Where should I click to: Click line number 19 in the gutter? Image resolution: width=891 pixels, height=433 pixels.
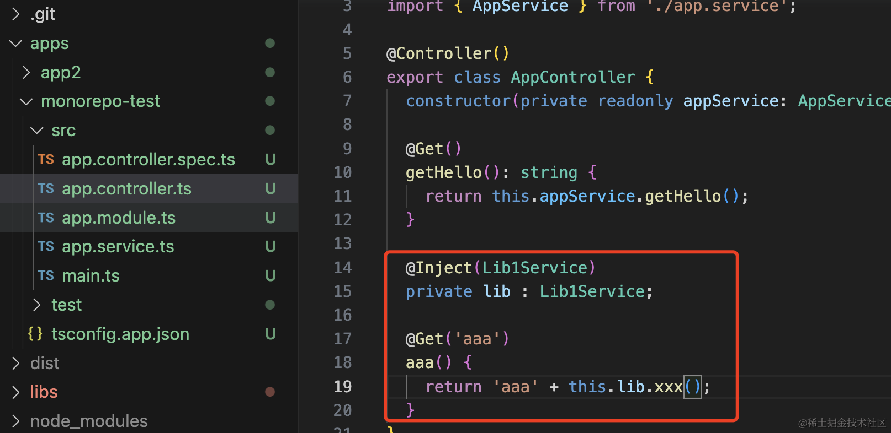[x=342, y=387]
